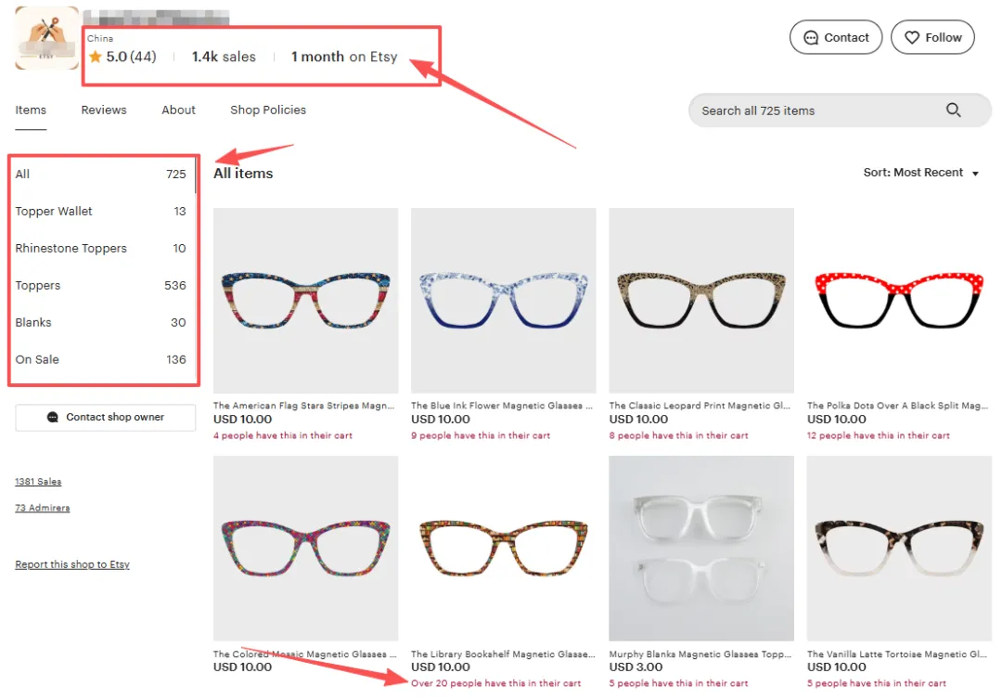Click the chat bubble icon on Contact
Screen dimensions: 1002x699
pyautogui.click(x=811, y=38)
